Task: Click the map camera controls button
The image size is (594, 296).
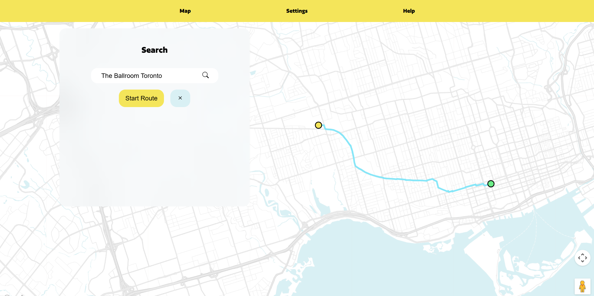Action: click(582, 258)
